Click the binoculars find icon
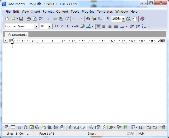 tap(88, 19)
